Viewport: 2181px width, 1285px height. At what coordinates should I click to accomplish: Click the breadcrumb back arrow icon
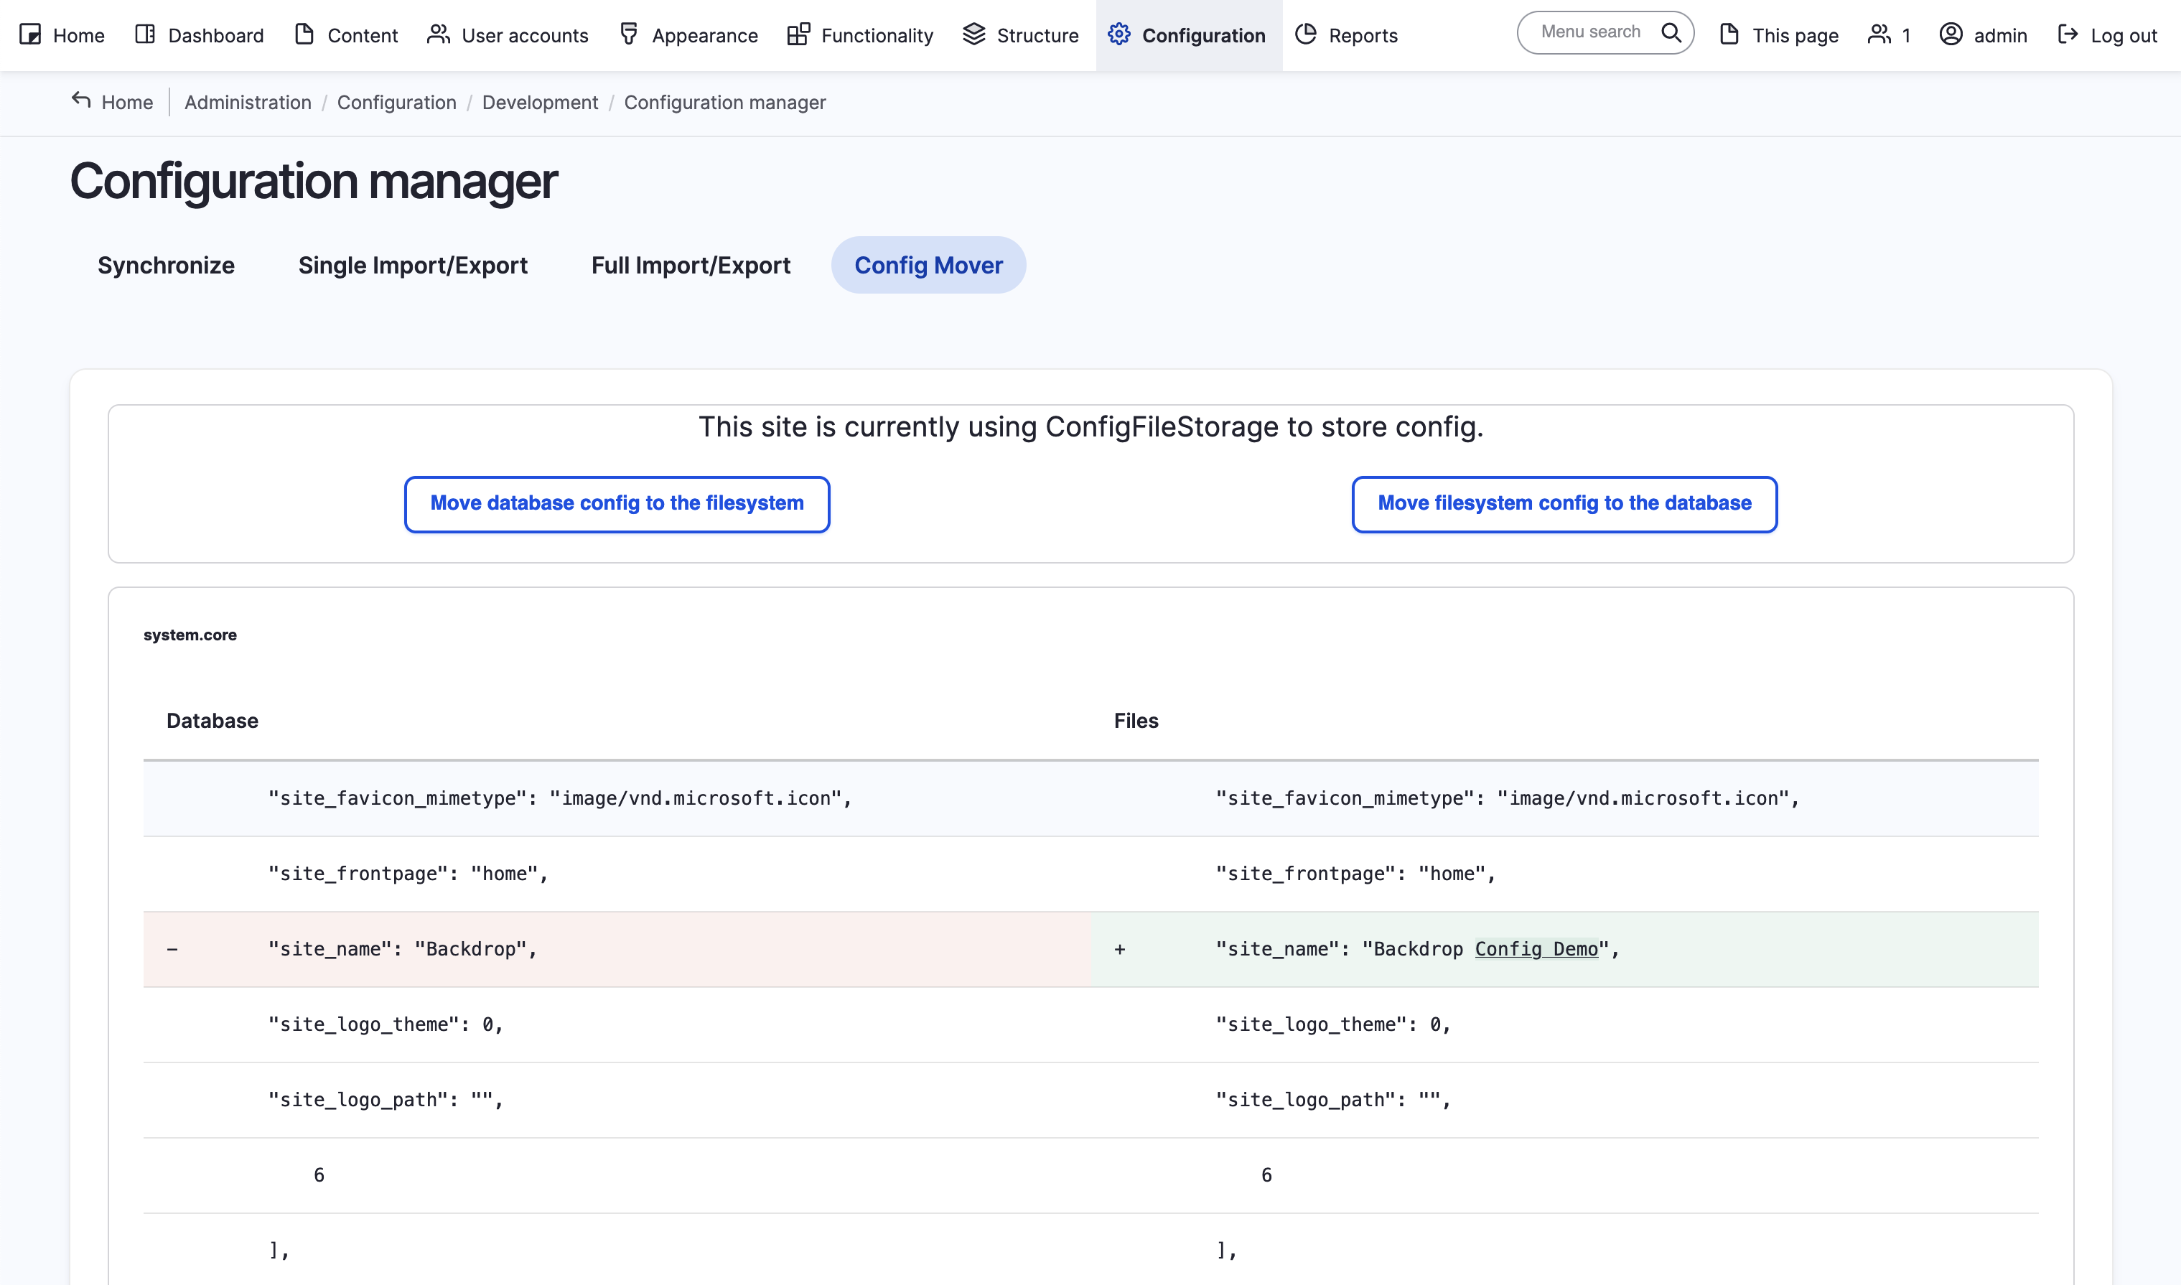pyautogui.click(x=81, y=101)
